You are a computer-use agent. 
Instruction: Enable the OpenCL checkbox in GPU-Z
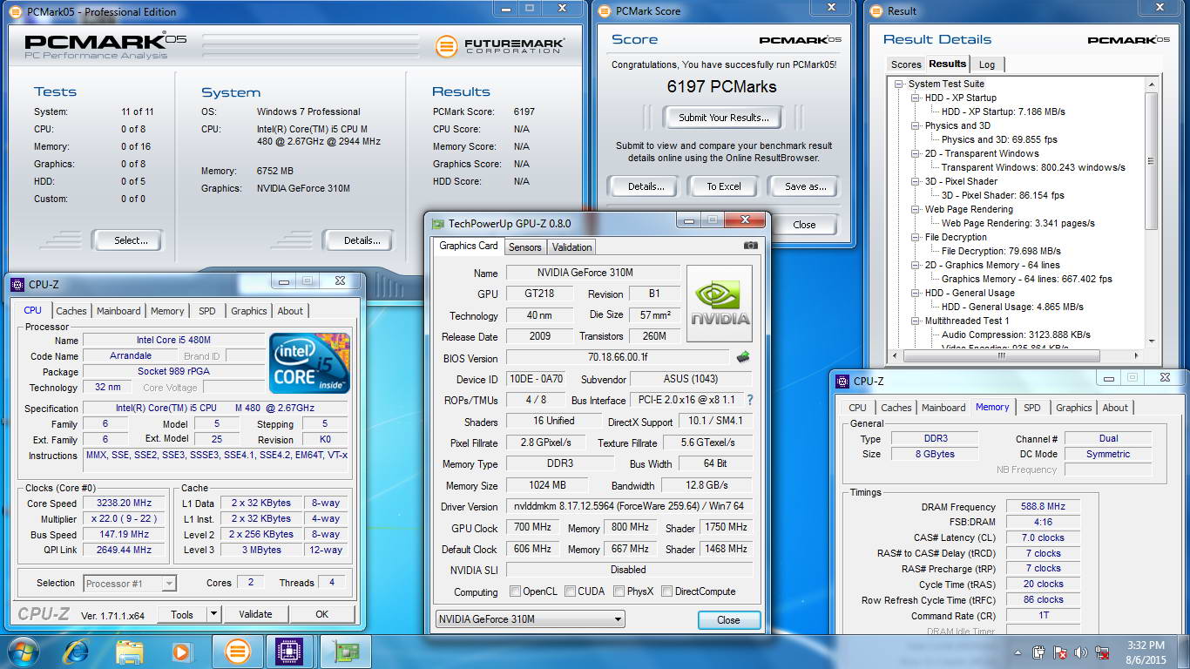point(516,591)
